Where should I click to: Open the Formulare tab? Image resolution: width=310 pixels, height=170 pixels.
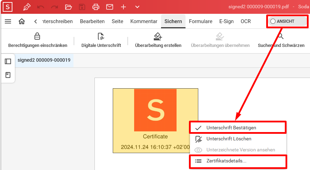click(201, 21)
